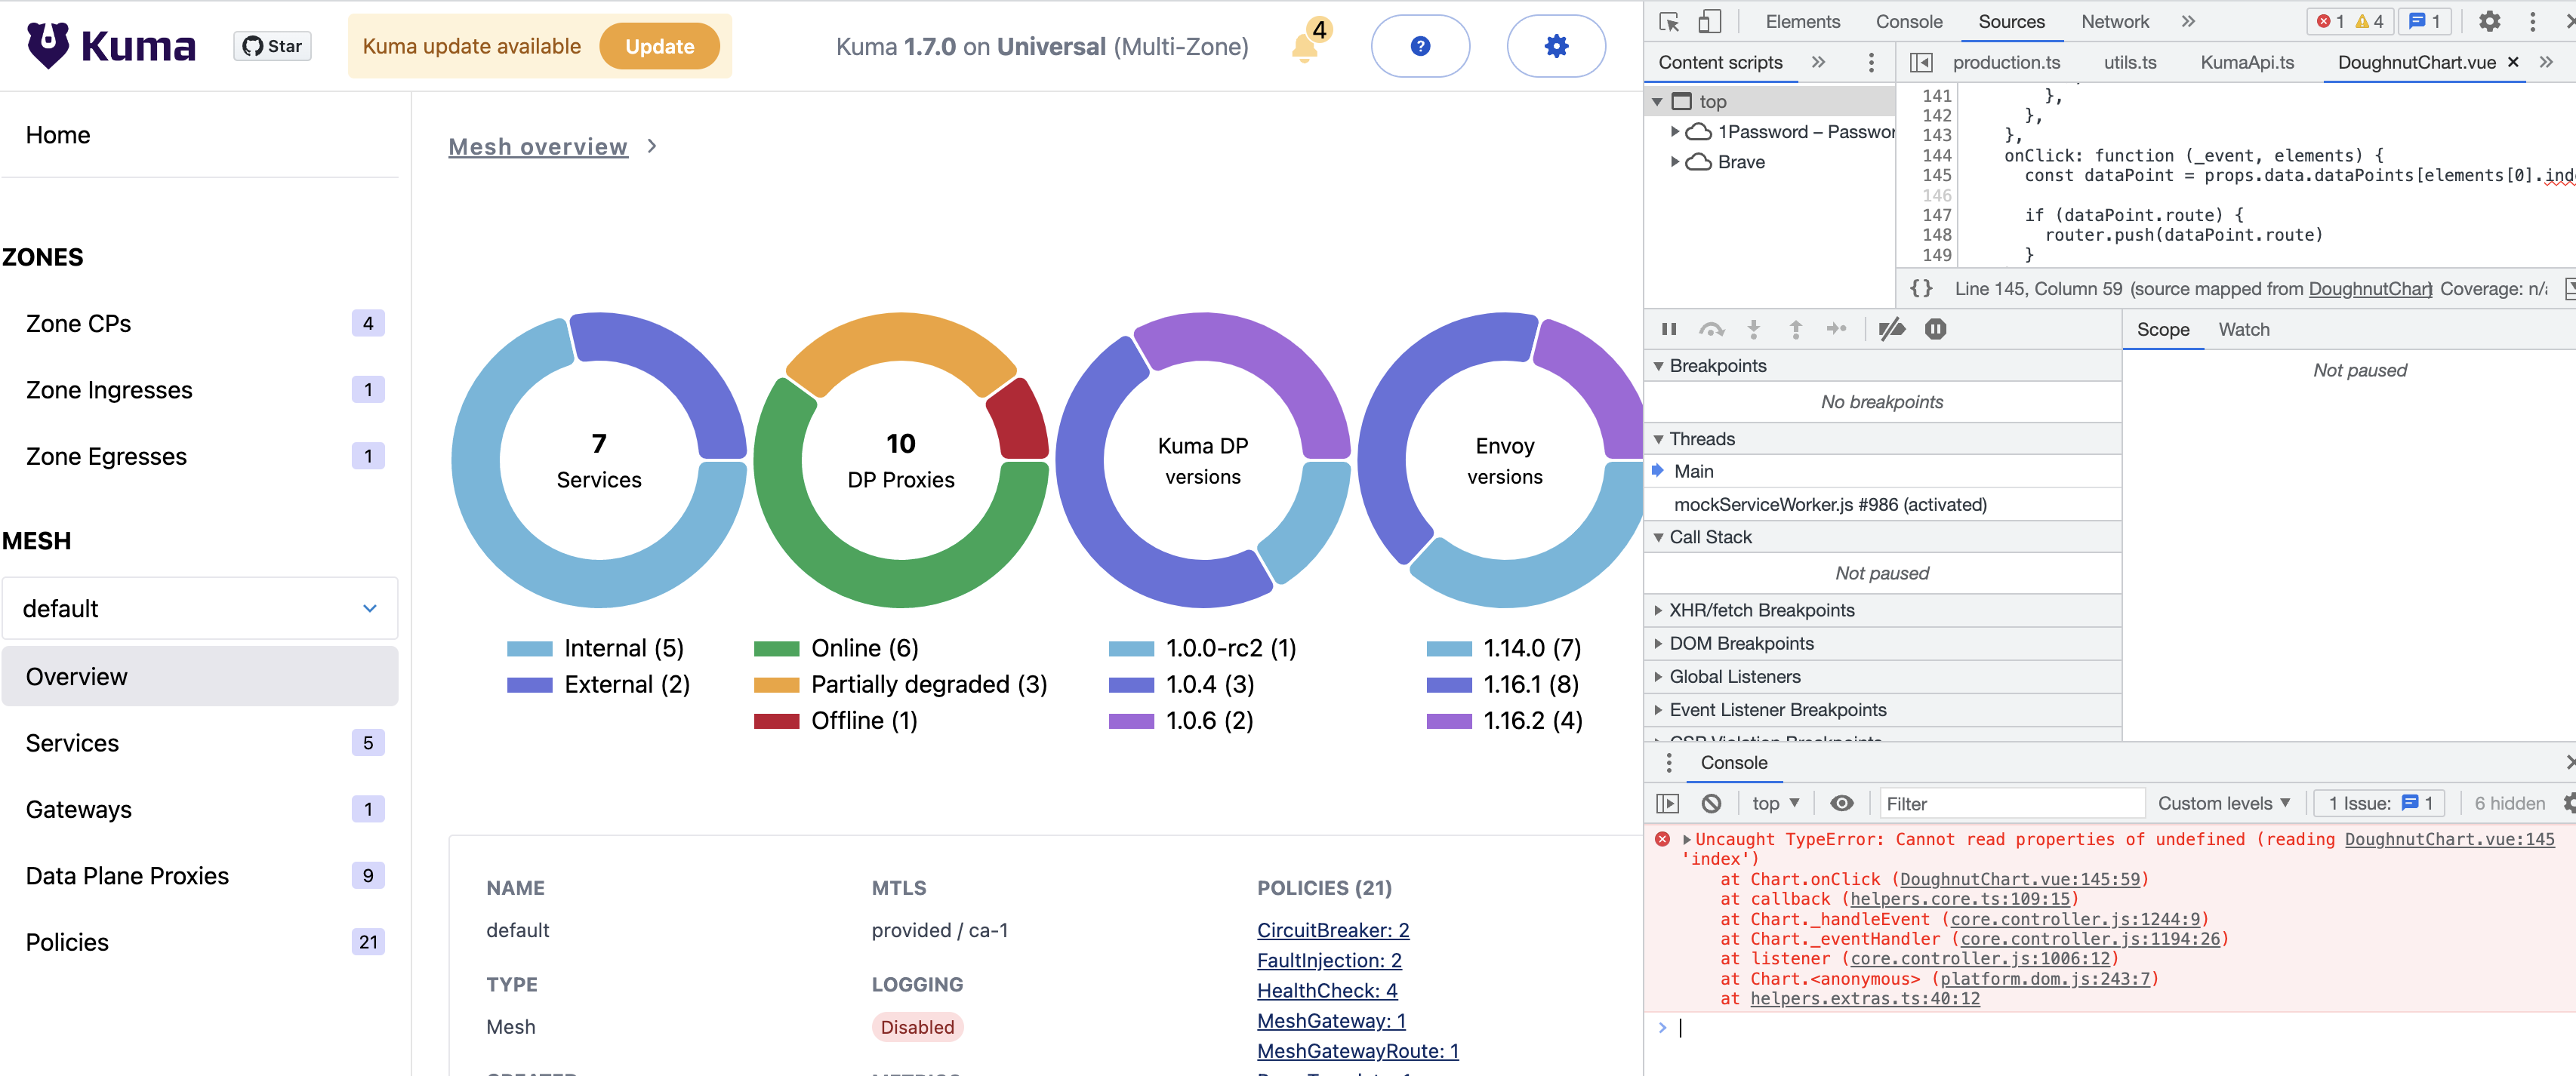This screenshot has width=2576, height=1076.
Task: Toggle pause on exceptions
Action: (1936, 329)
